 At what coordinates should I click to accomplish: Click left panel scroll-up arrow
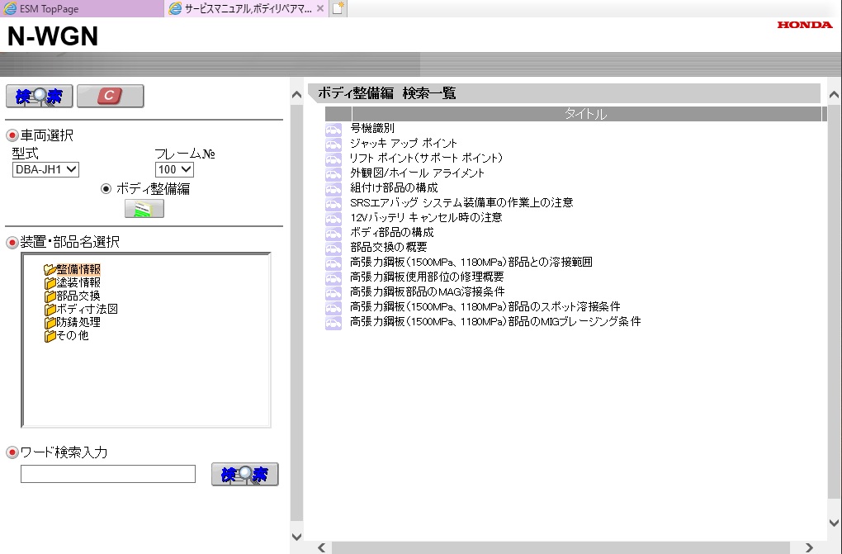coord(296,95)
